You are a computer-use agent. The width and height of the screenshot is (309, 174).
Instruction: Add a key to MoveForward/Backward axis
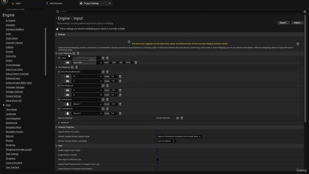coord(103,72)
